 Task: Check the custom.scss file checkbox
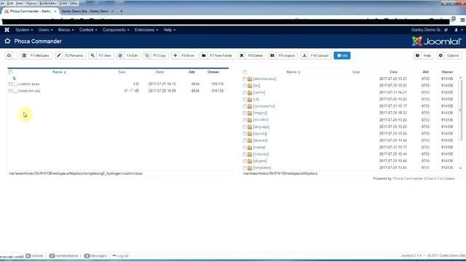coord(11,84)
